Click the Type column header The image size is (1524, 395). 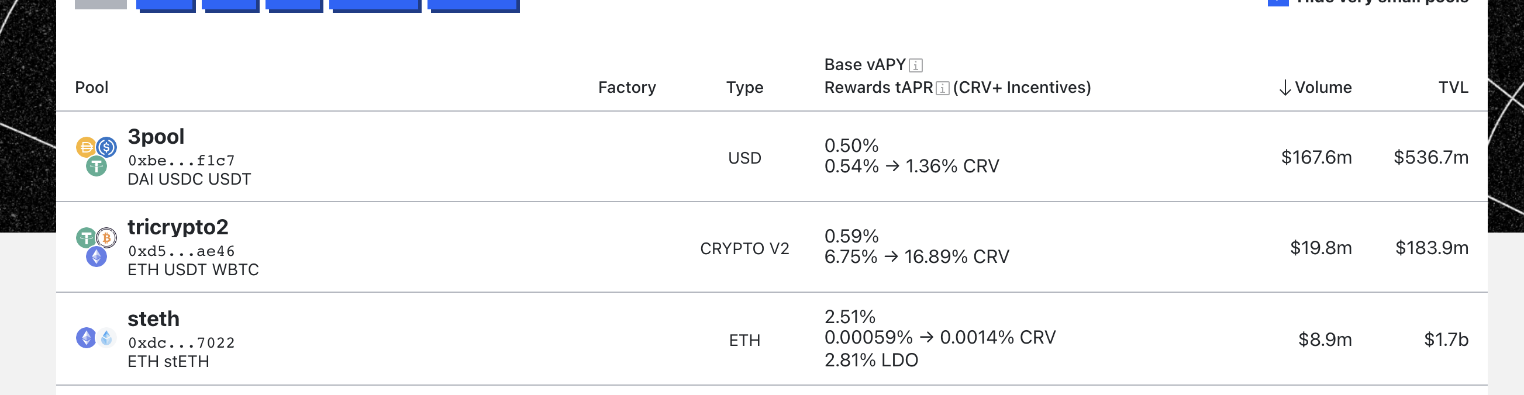[x=744, y=88]
